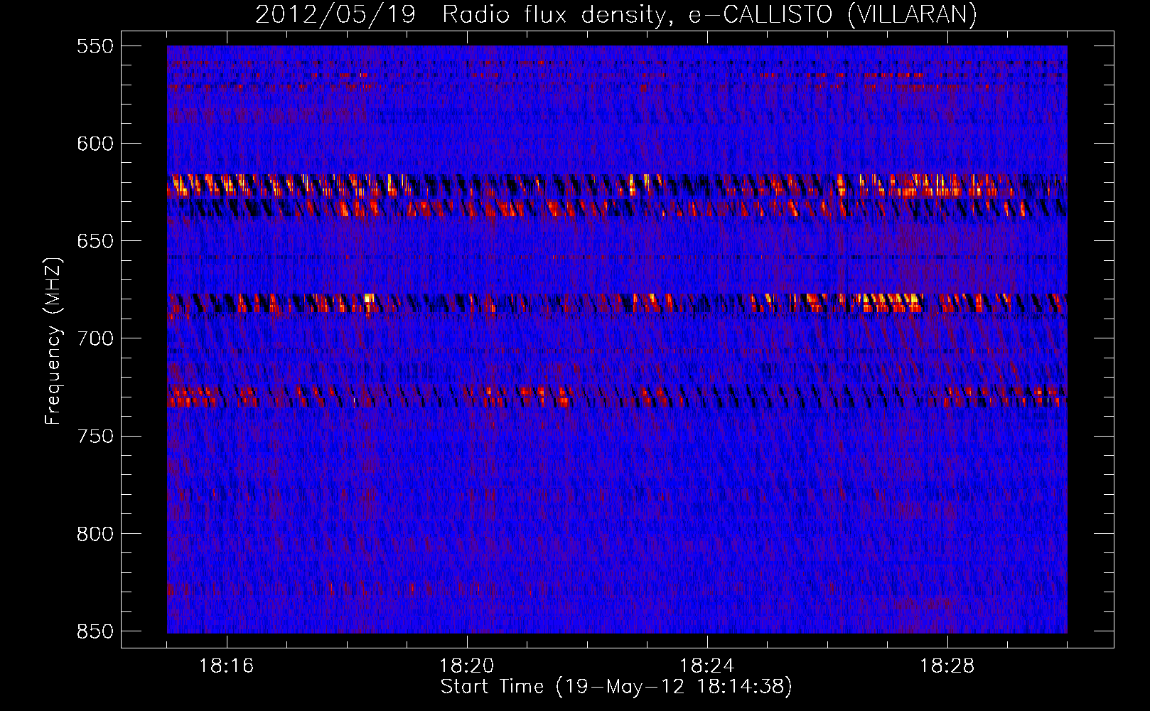The height and width of the screenshot is (711, 1150).
Task: Select the 800 frequency tick label
Action: click(x=95, y=534)
